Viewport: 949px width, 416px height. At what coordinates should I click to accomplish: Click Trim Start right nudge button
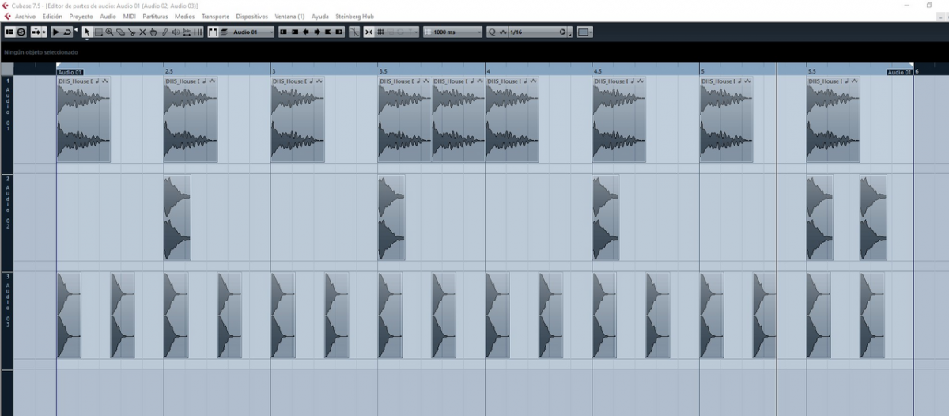point(295,32)
